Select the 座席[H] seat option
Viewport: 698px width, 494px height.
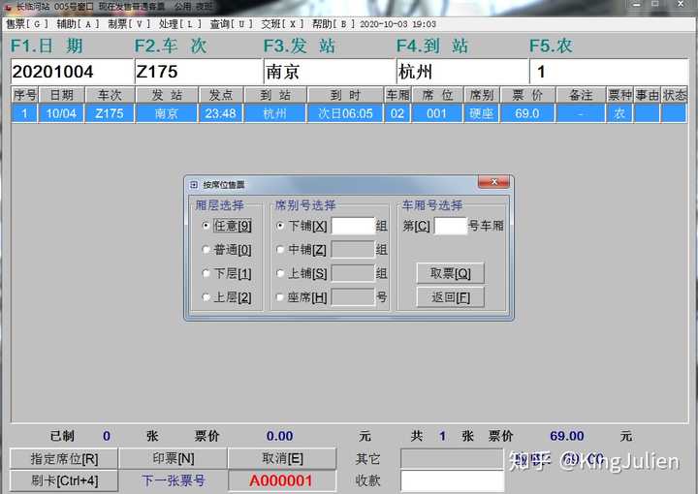pos(280,297)
